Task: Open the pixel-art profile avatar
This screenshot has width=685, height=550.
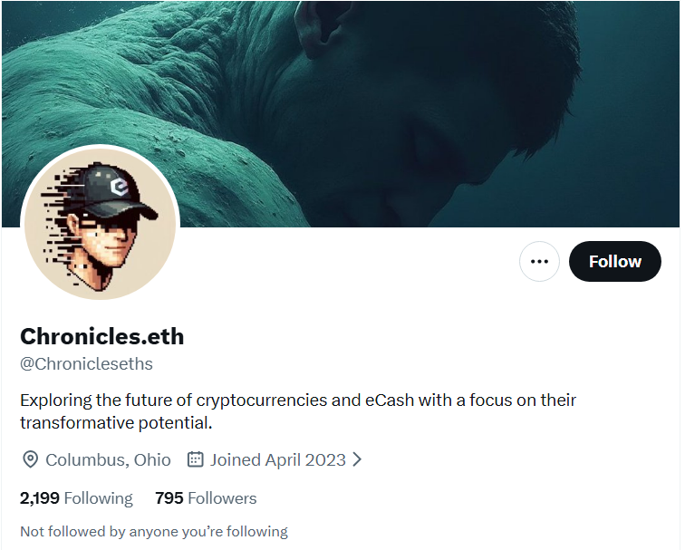Action: pos(100,224)
